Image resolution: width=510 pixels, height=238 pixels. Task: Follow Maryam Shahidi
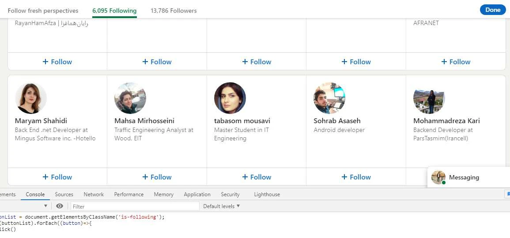pyautogui.click(x=57, y=177)
